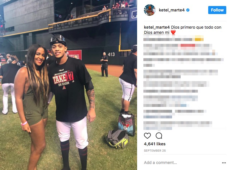
Task: Visit ketel_marte4's profile from the header username
Action: pyautogui.click(x=171, y=10)
